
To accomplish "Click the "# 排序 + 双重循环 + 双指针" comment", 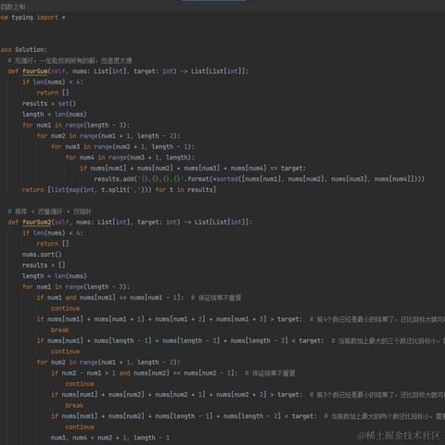I will pyautogui.click(x=50, y=211).
